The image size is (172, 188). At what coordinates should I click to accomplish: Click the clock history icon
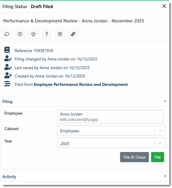[20, 34]
